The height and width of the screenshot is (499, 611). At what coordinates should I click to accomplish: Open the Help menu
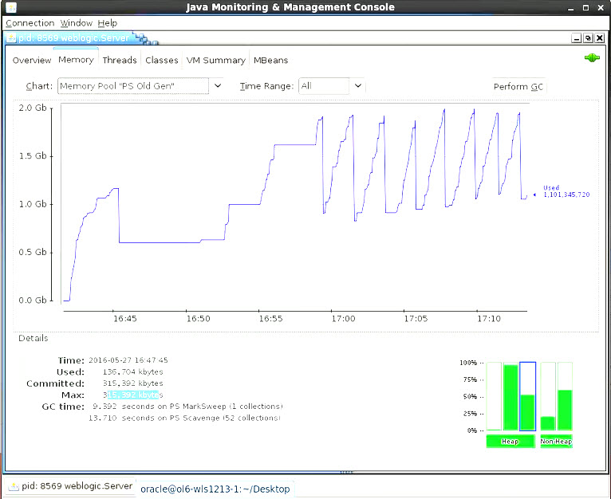coord(107,23)
